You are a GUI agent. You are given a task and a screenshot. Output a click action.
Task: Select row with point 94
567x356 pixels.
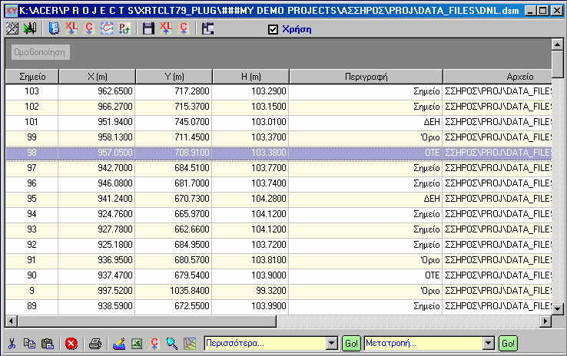click(x=278, y=215)
